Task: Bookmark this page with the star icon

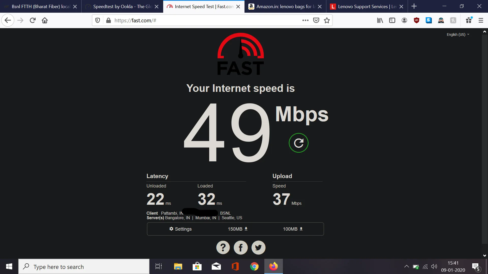Action: tap(327, 20)
